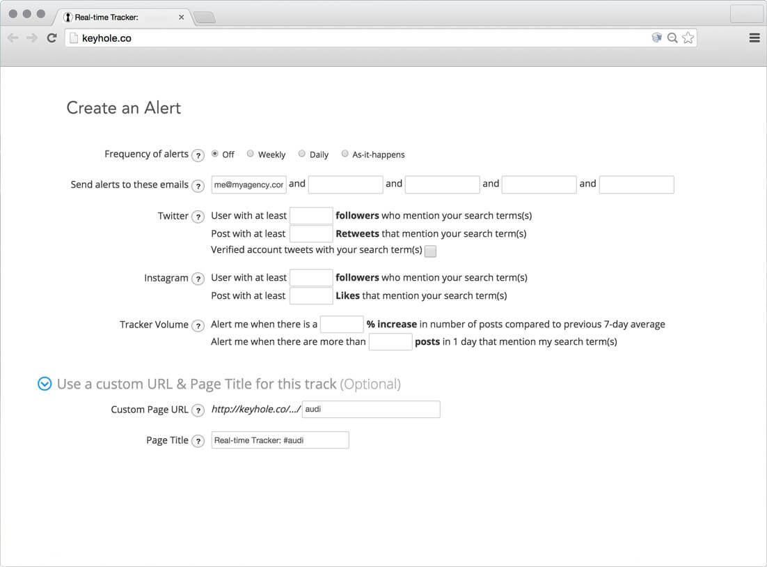Image resolution: width=767 pixels, height=567 pixels.
Task: Click the zoom magnifier icon in address bar
Action: coord(672,38)
